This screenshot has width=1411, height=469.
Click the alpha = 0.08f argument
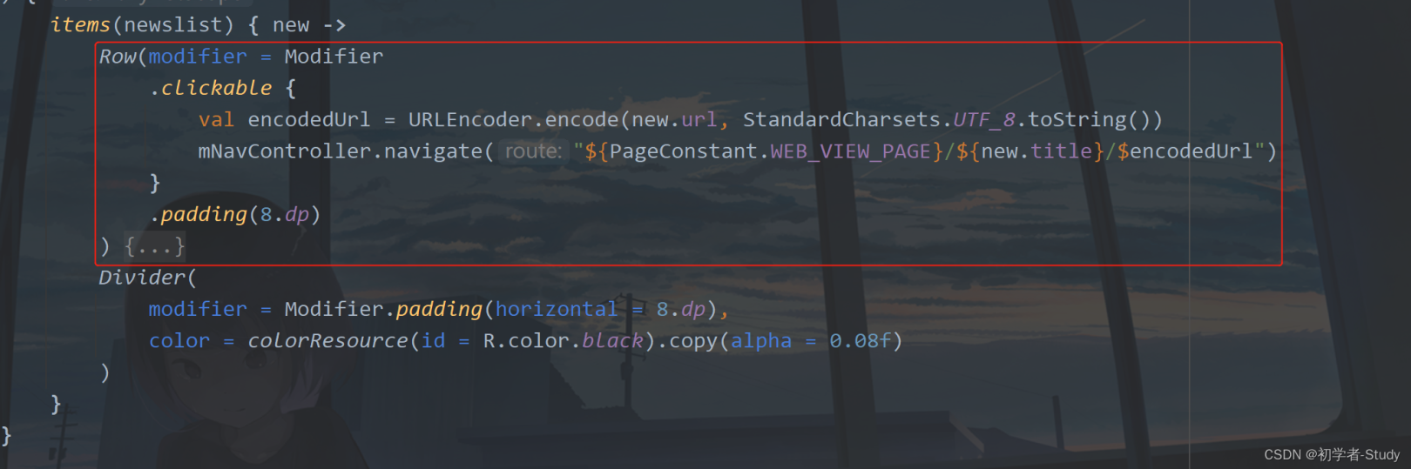811,340
